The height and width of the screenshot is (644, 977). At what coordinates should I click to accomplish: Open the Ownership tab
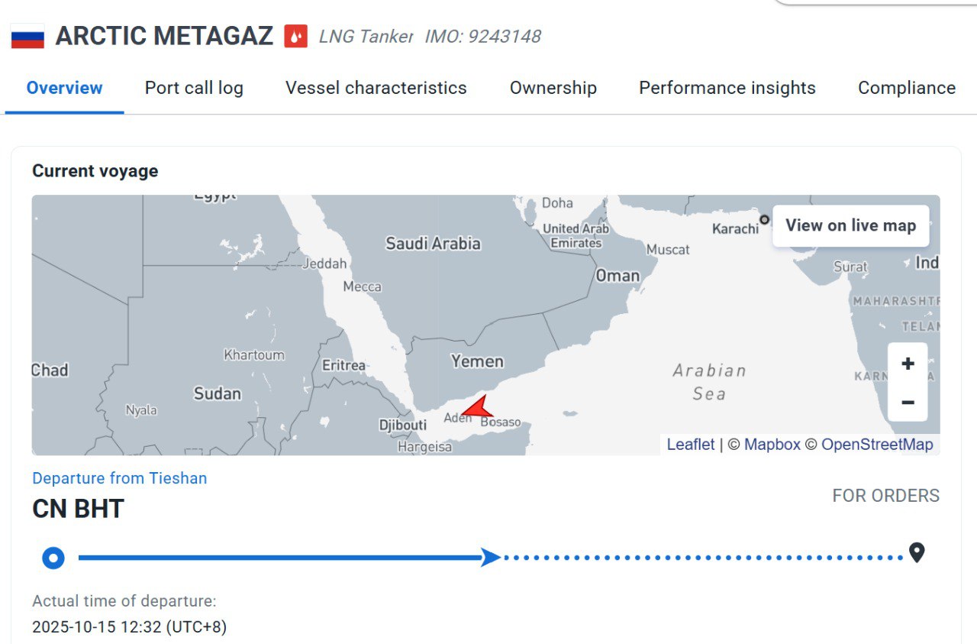click(553, 88)
